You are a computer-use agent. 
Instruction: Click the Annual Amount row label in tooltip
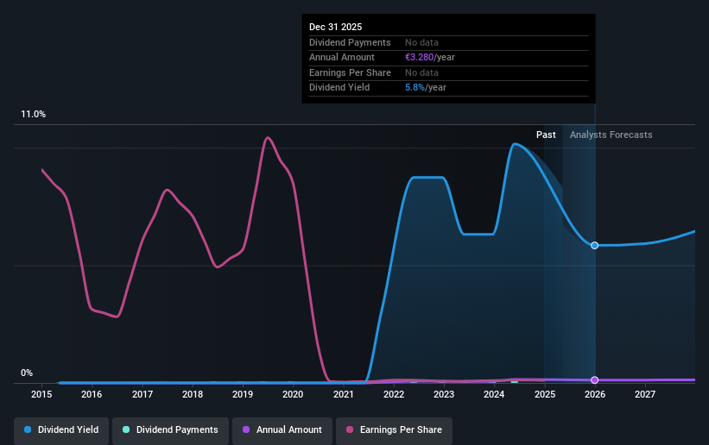pos(341,58)
